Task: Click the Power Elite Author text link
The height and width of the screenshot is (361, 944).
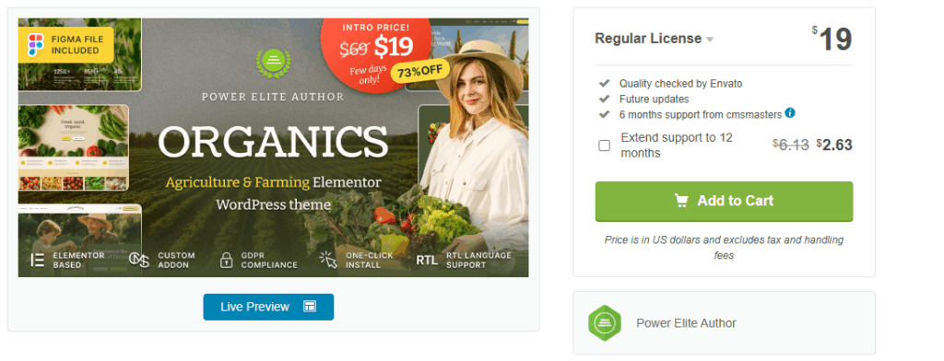Action: tap(686, 323)
